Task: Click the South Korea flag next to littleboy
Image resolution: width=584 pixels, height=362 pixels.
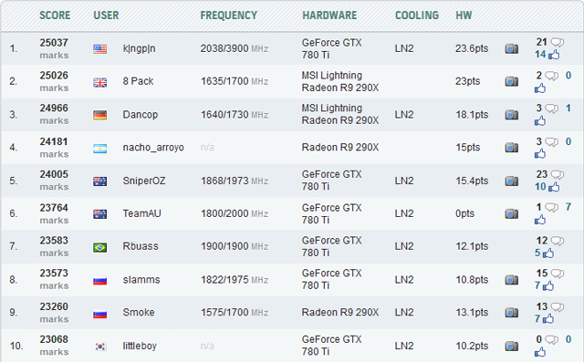Action: click(x=99, y=346)
